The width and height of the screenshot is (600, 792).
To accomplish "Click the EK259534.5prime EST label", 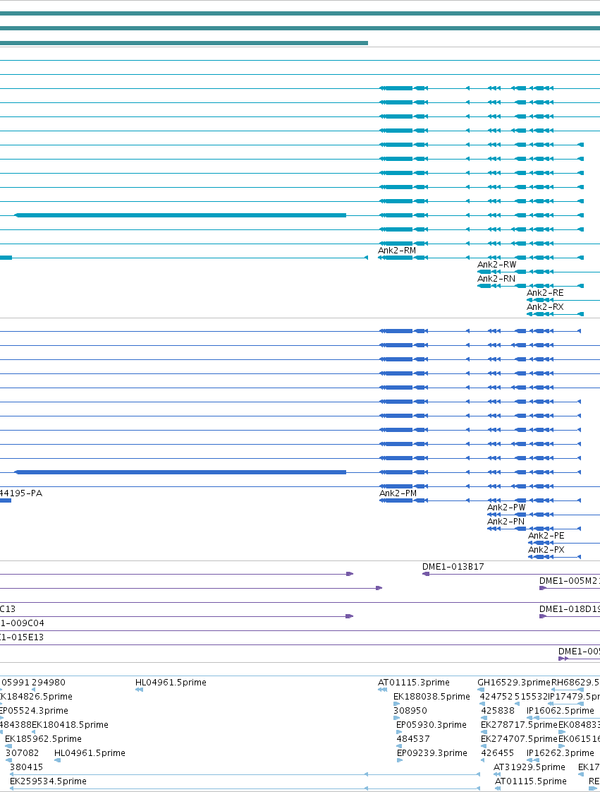I will tap(48, 782).
